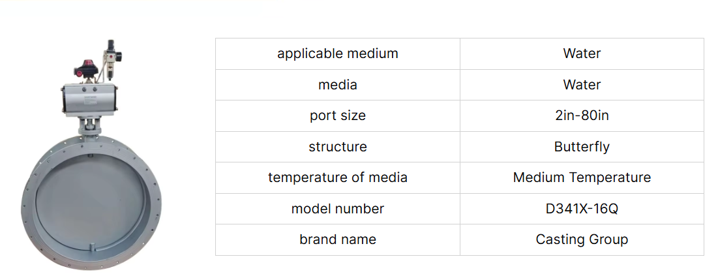Image resolution: width=718 pixels, height=276 pixels.
Task: Select the 'temperature of media' label cell
Action: click(338, 178)
